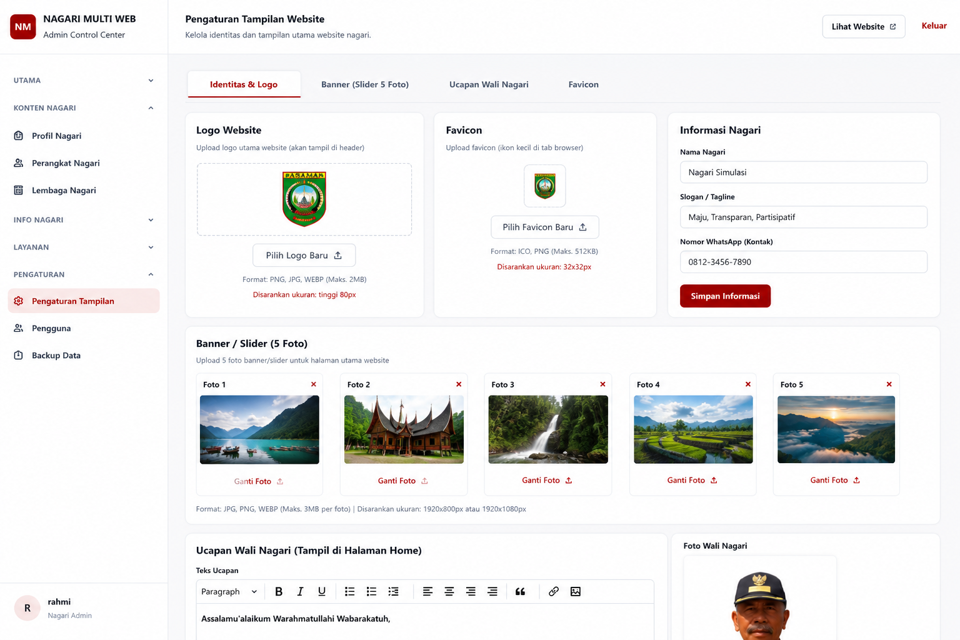
Task: Open the Paragraph style dropdown
Action: (x=229, y=591)
